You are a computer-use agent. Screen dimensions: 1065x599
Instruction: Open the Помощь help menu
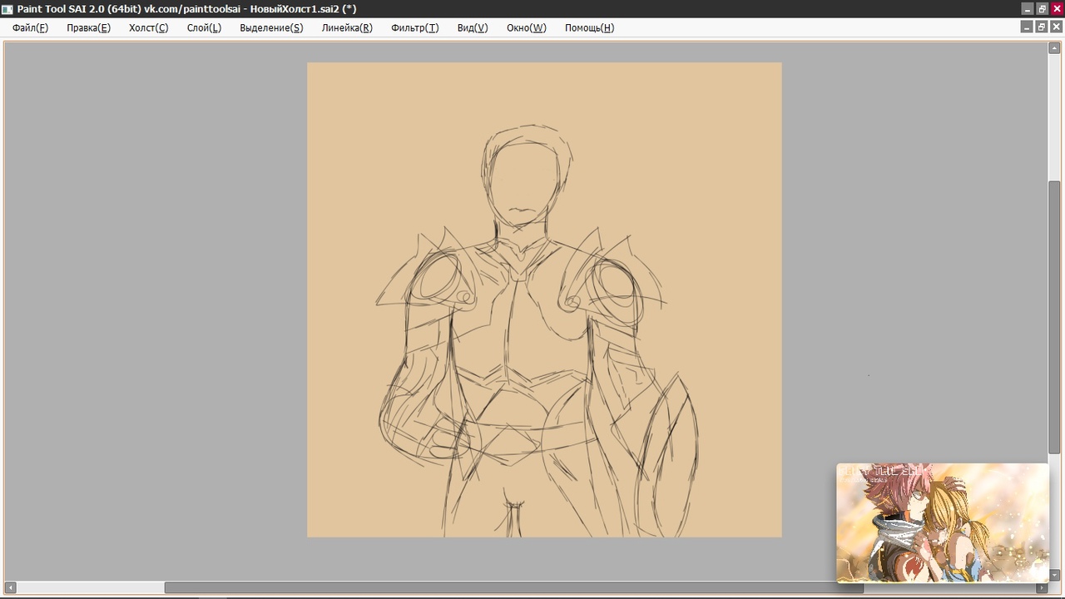[589, 27]
